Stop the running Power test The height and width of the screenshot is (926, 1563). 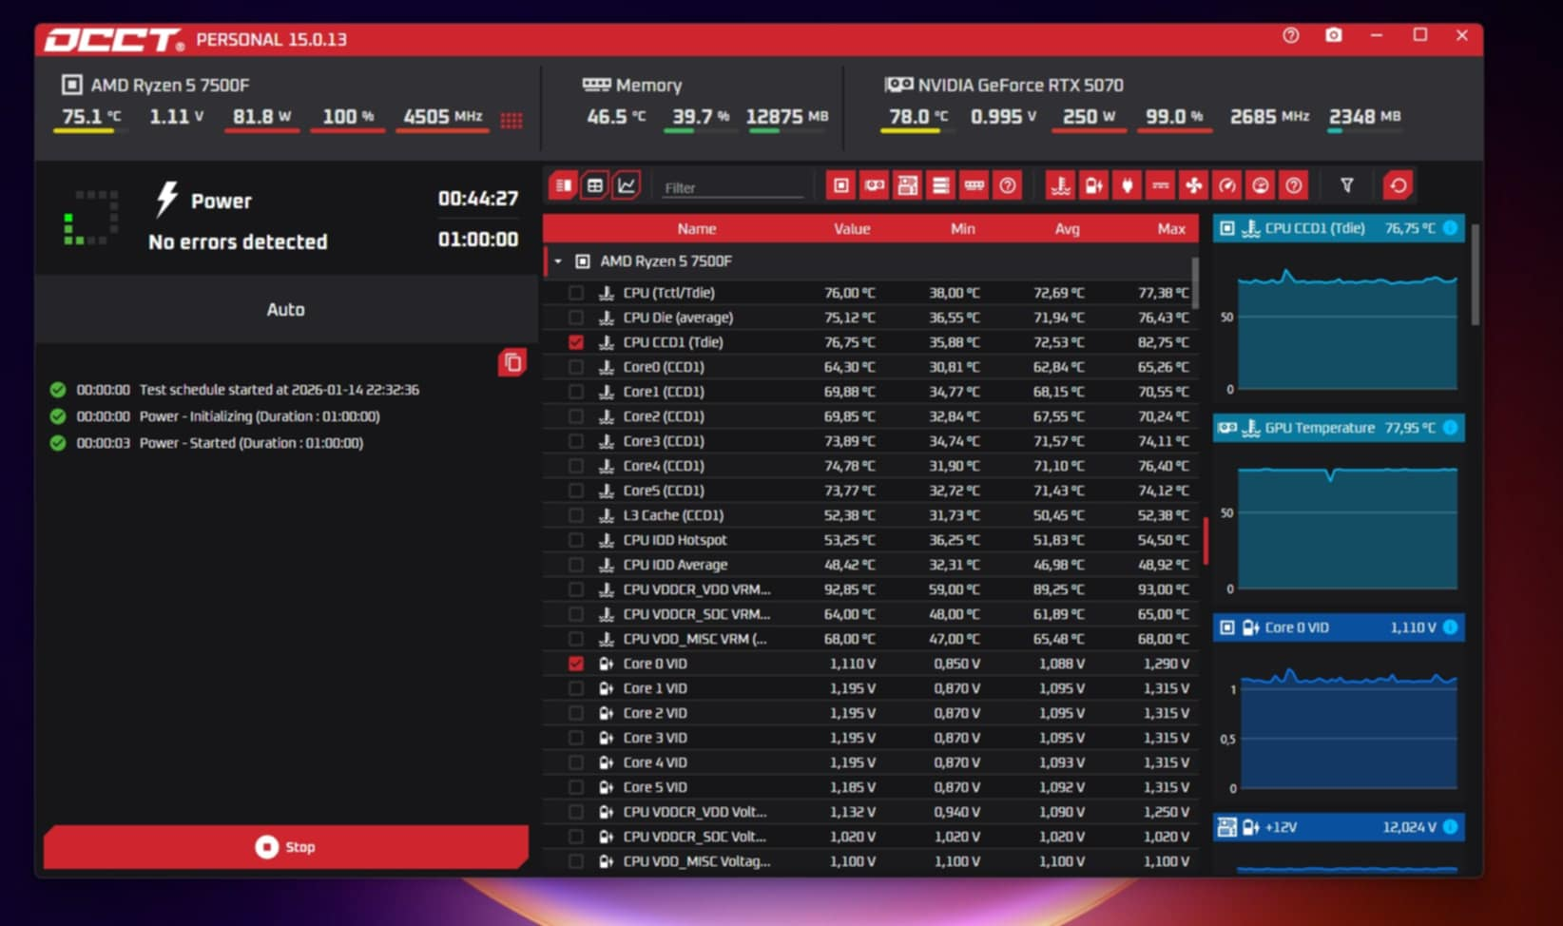pos(286,846)
